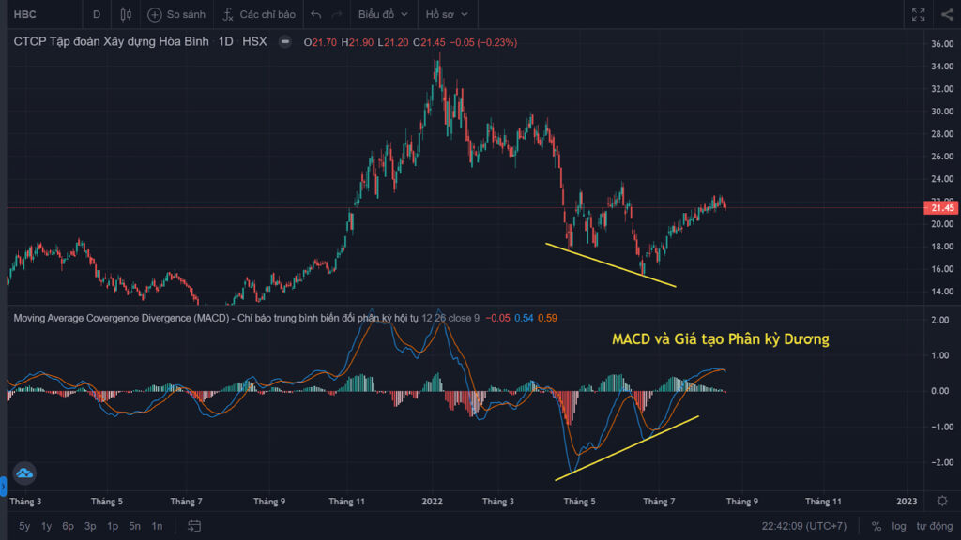961x540 pixels.
Task: Select the 5n time range
Action: tap(135, 526)
